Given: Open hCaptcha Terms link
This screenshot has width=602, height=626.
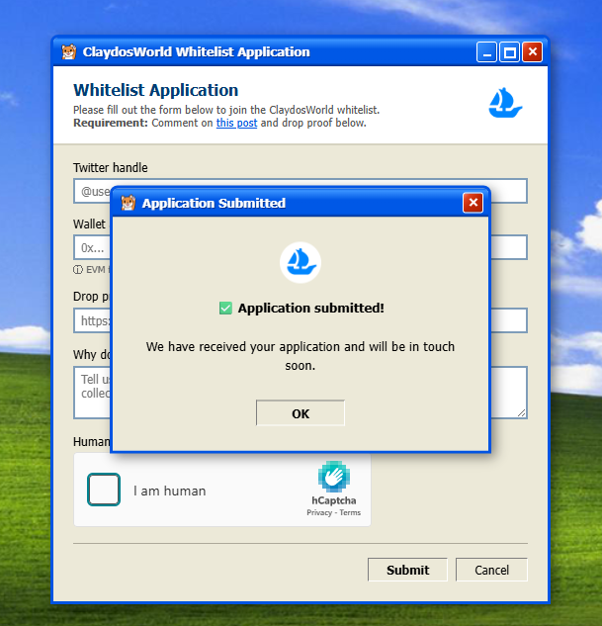Looking at the screenshot, I should [x=350, y=512].
